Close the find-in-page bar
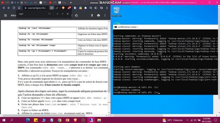Image resolution: width=220 pixels, height=123 pixels. [68, 14]
